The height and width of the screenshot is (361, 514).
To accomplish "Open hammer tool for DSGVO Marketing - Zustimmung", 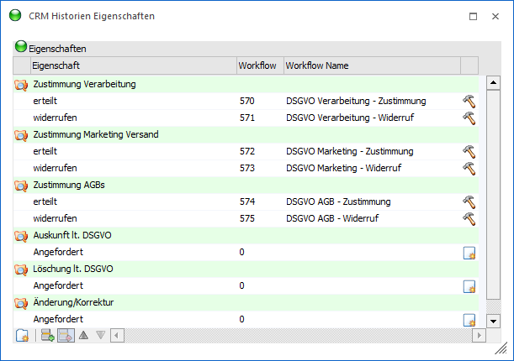I will [469, 151].
